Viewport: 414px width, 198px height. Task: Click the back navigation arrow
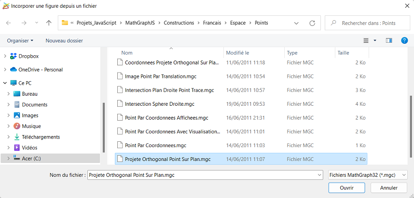9,23
